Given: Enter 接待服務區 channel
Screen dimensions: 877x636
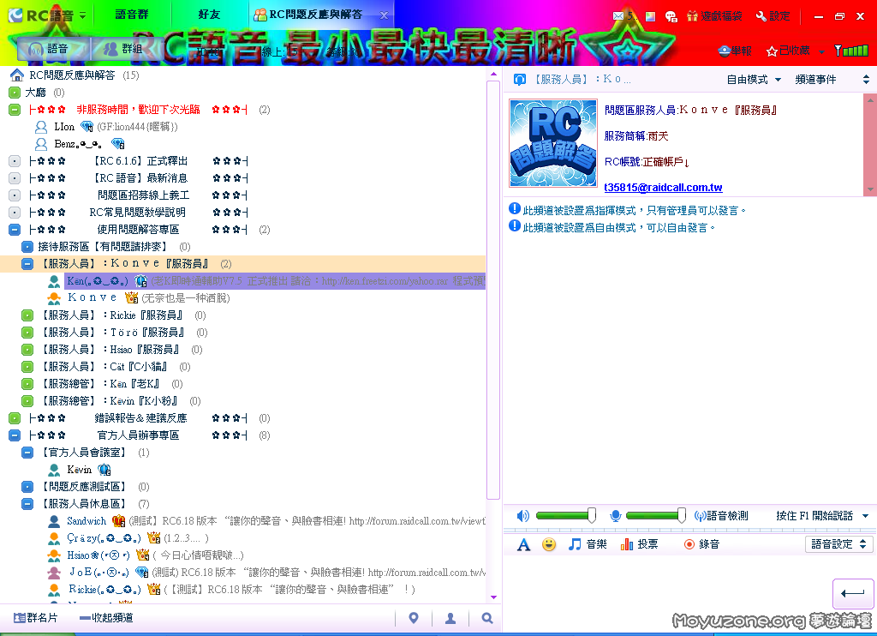Looking at the screenshot, I should click(103, 247).
